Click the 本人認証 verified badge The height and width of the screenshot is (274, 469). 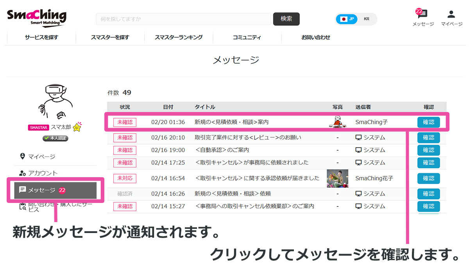click(x=55, y=138)
